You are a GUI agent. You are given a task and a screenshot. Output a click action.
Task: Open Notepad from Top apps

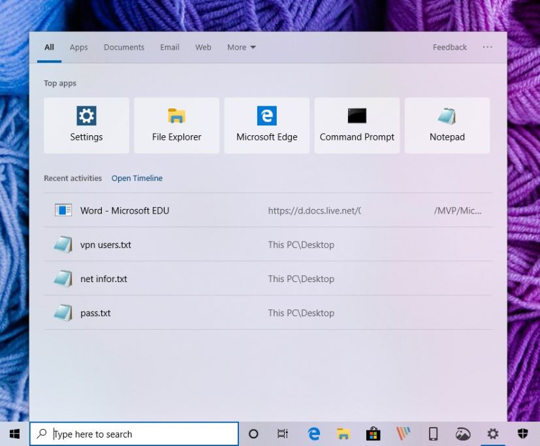pos(447,125)
